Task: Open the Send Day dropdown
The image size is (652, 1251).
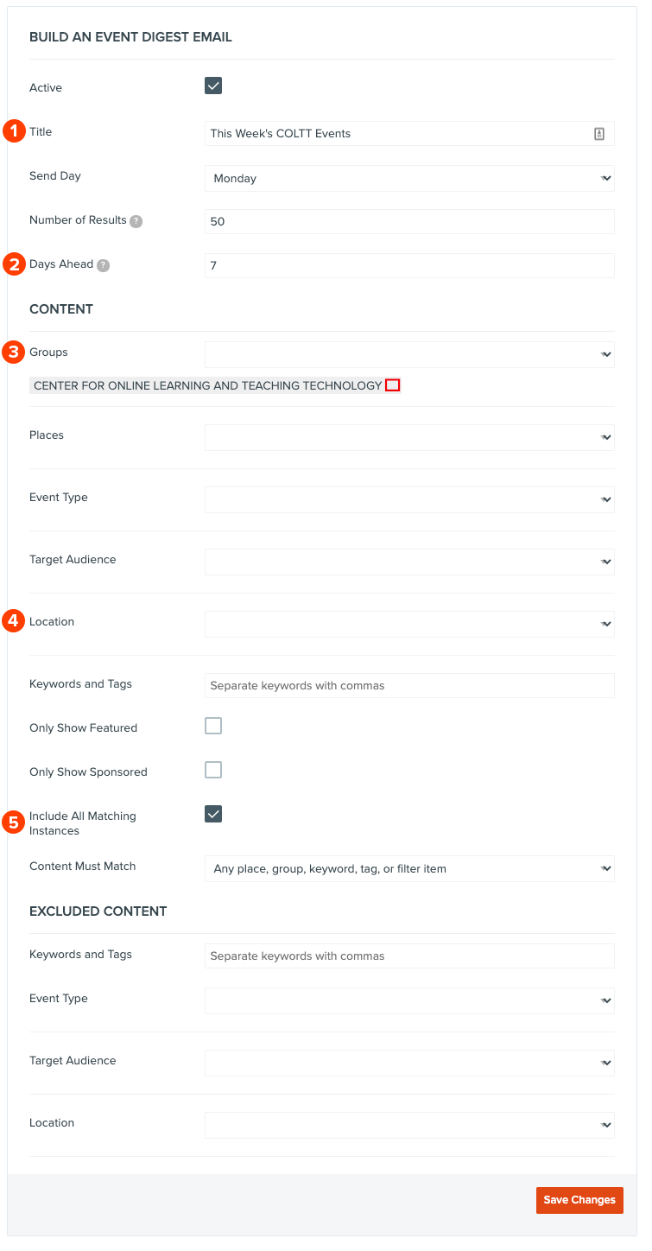Action: 409,178
